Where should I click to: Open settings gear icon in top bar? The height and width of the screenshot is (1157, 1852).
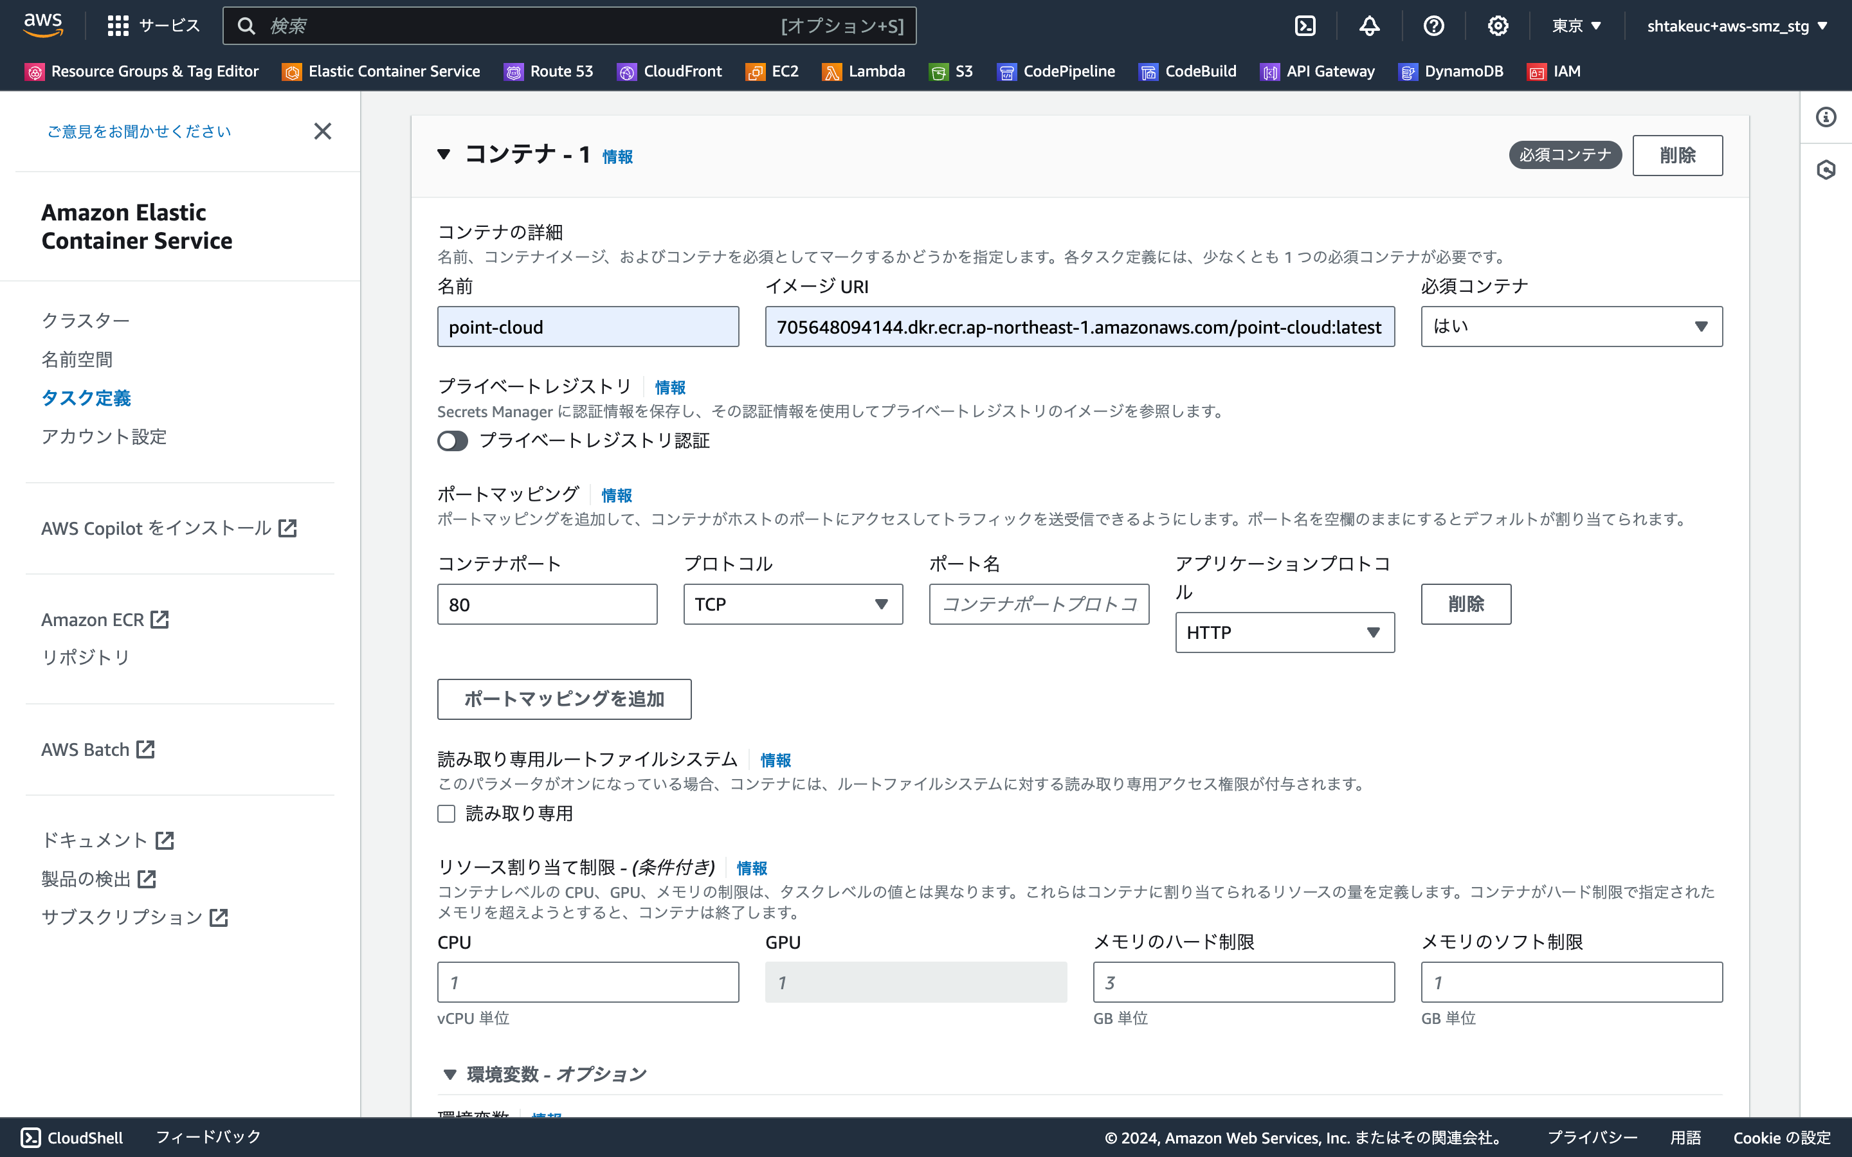(1498, 26)
